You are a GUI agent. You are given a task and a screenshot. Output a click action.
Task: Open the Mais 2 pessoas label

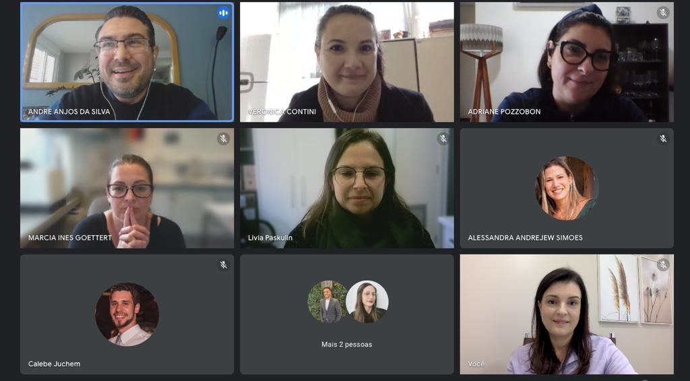(347, 345)
